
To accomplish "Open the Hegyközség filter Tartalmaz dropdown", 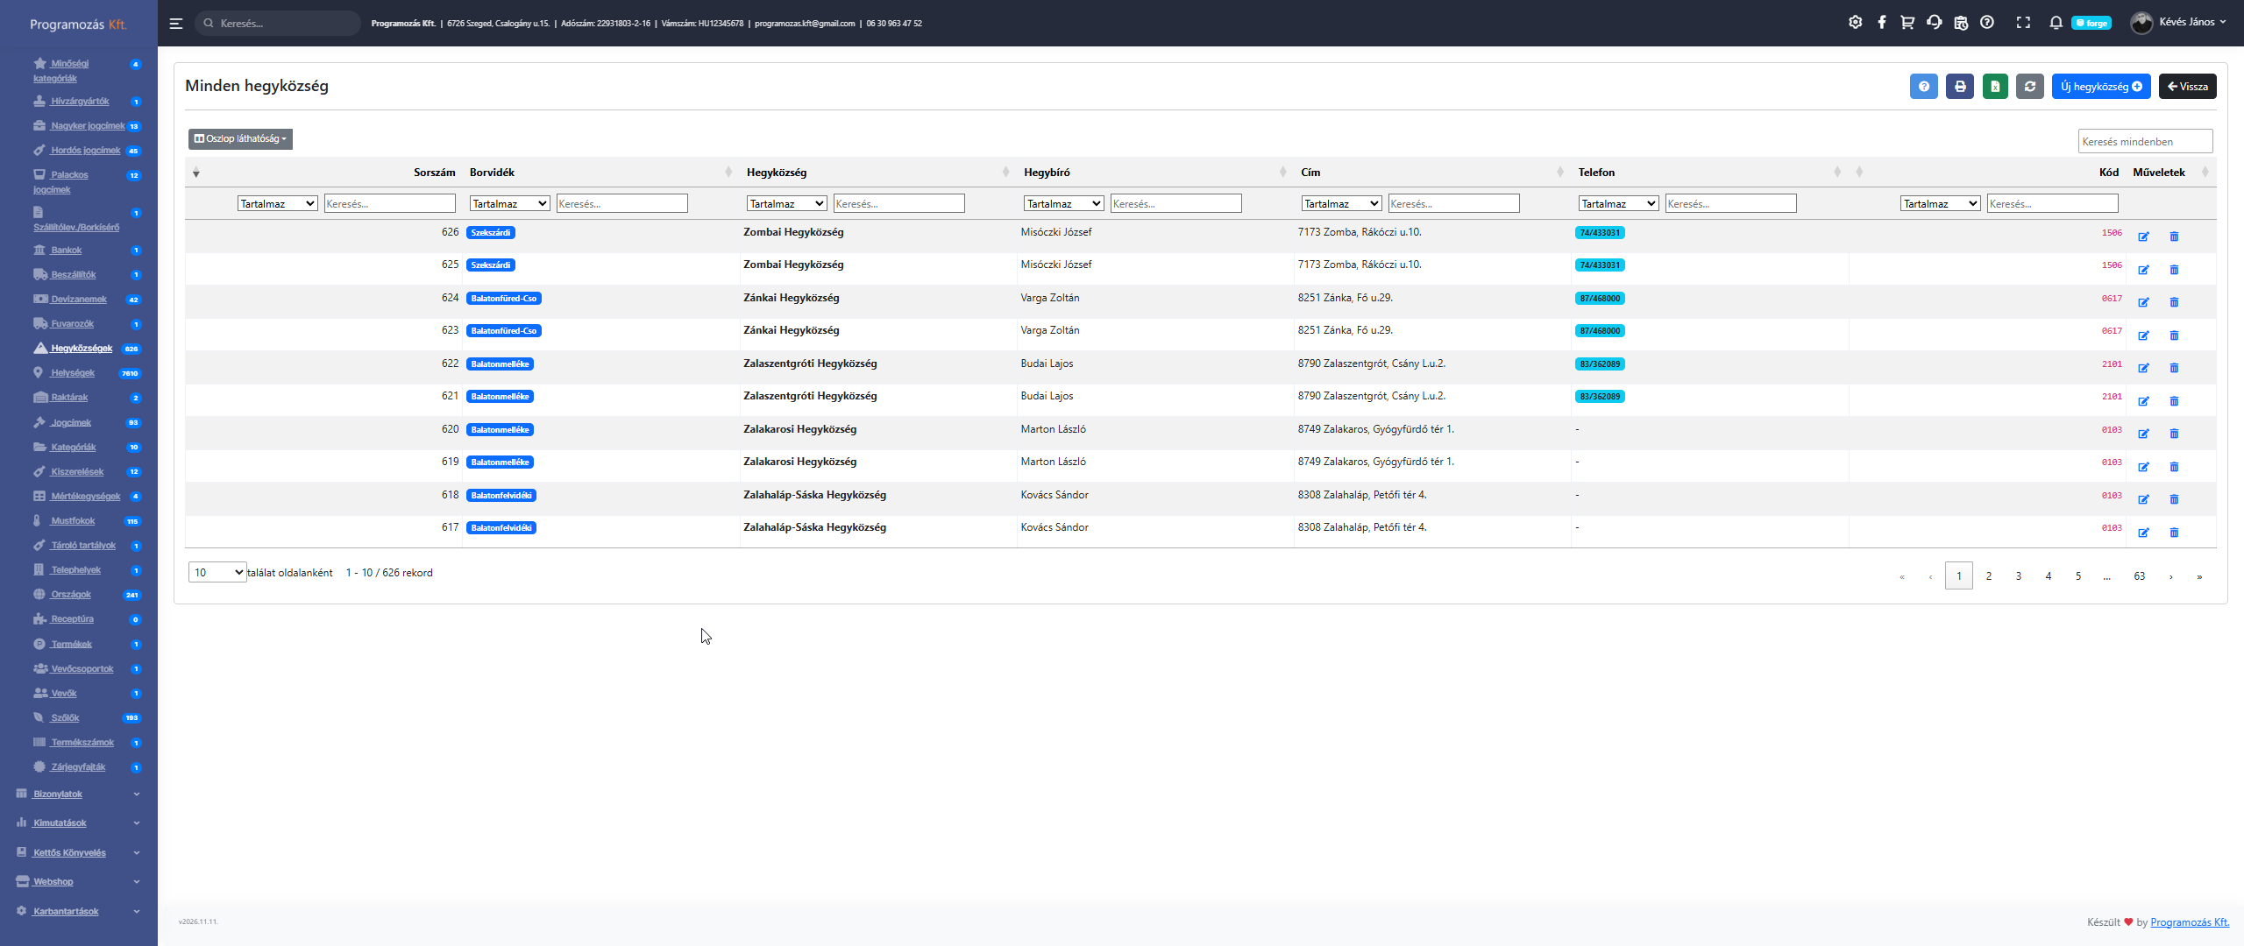I will 786,204.
